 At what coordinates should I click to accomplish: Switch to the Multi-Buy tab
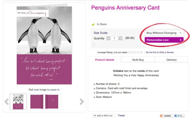pos(138,60)
